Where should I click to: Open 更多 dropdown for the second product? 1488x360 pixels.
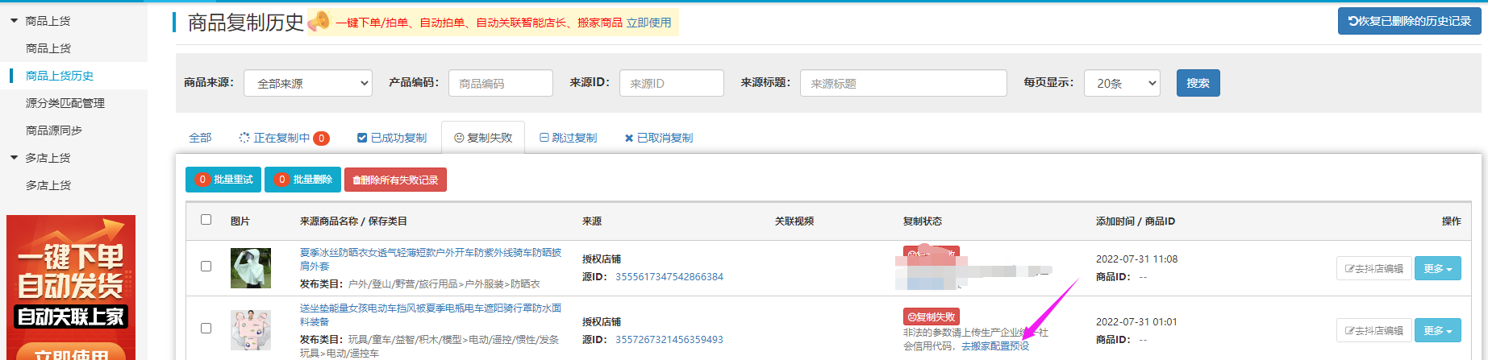tap(1437, 330)
